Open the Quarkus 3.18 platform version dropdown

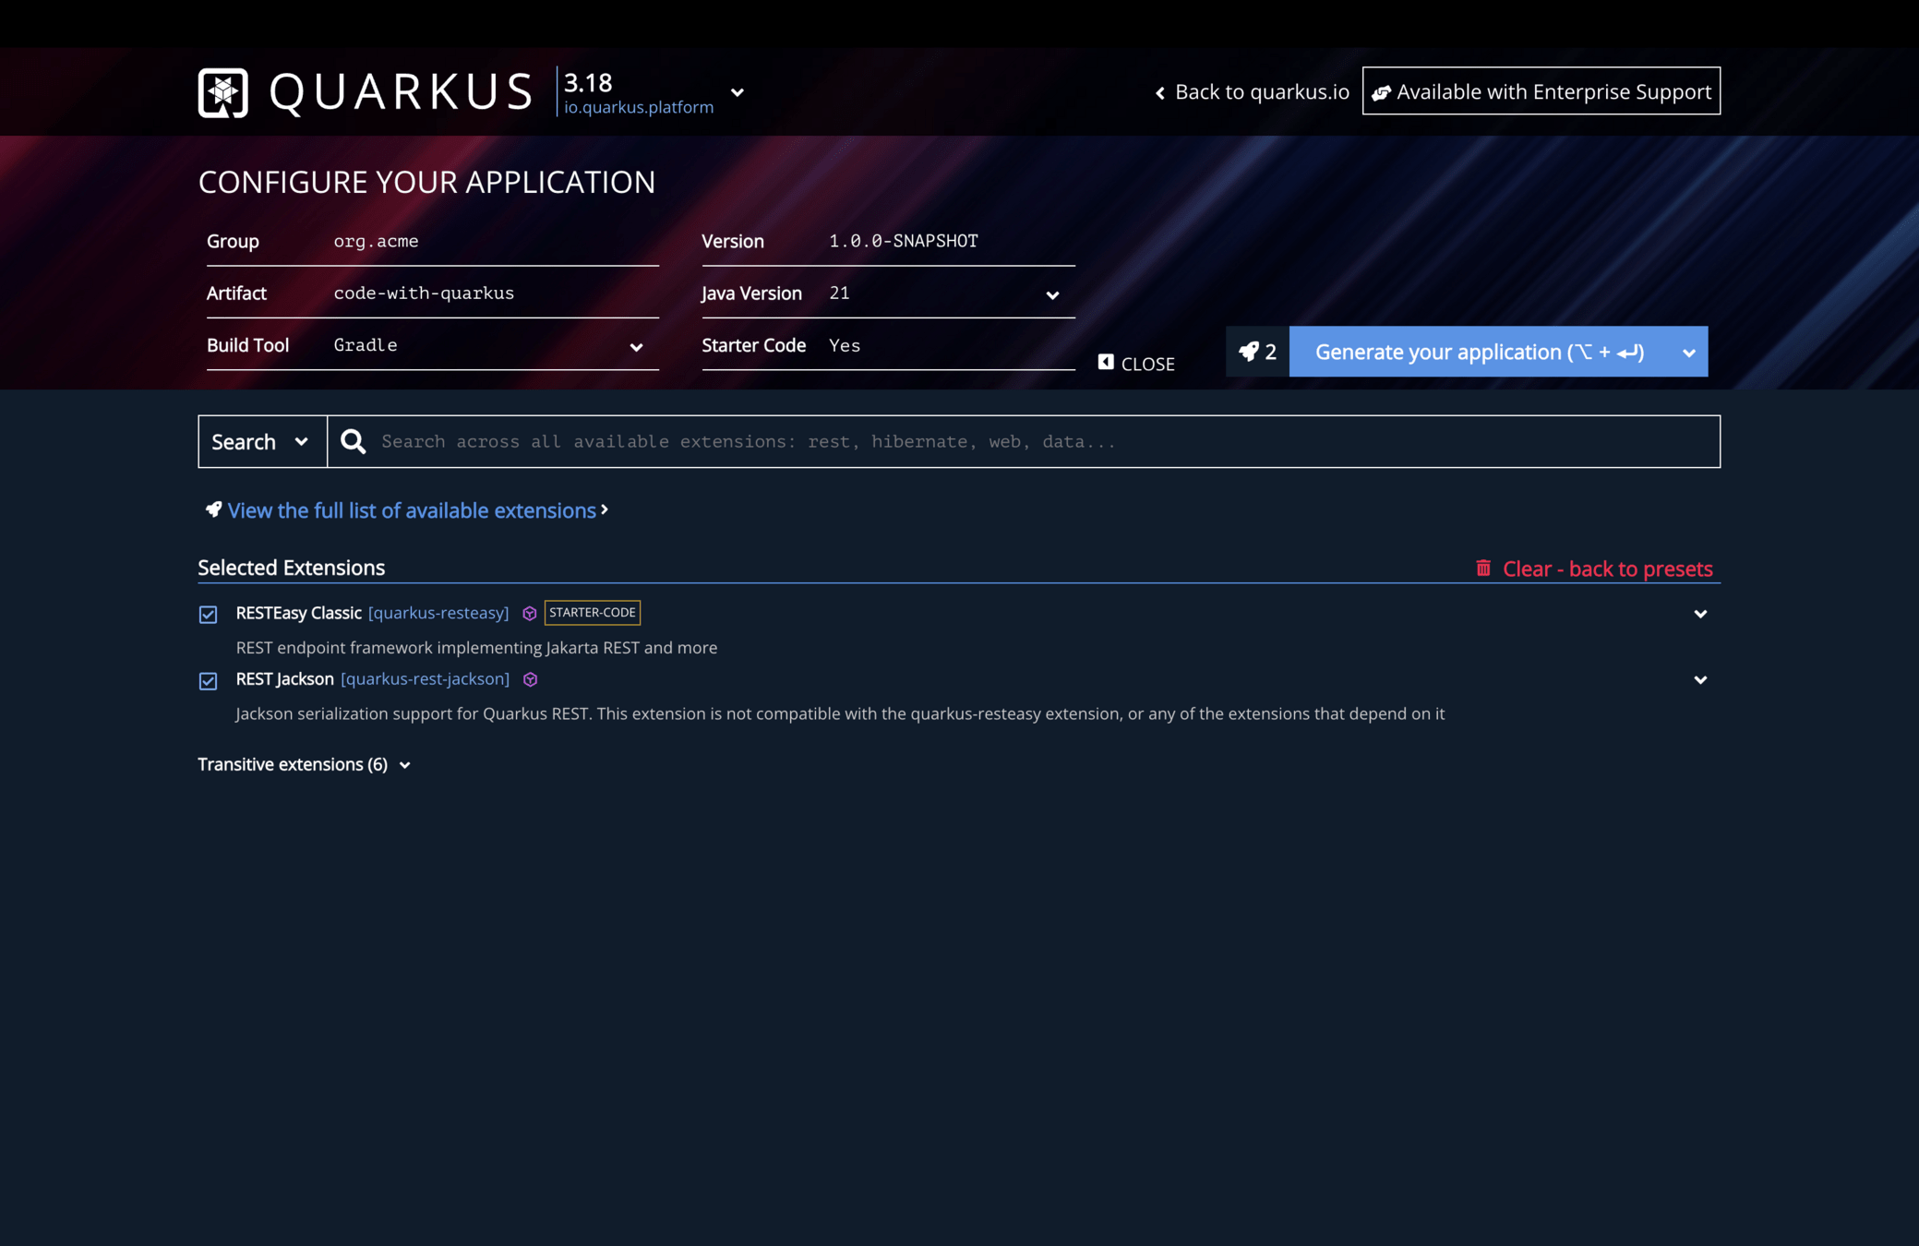tap(738, 92)
